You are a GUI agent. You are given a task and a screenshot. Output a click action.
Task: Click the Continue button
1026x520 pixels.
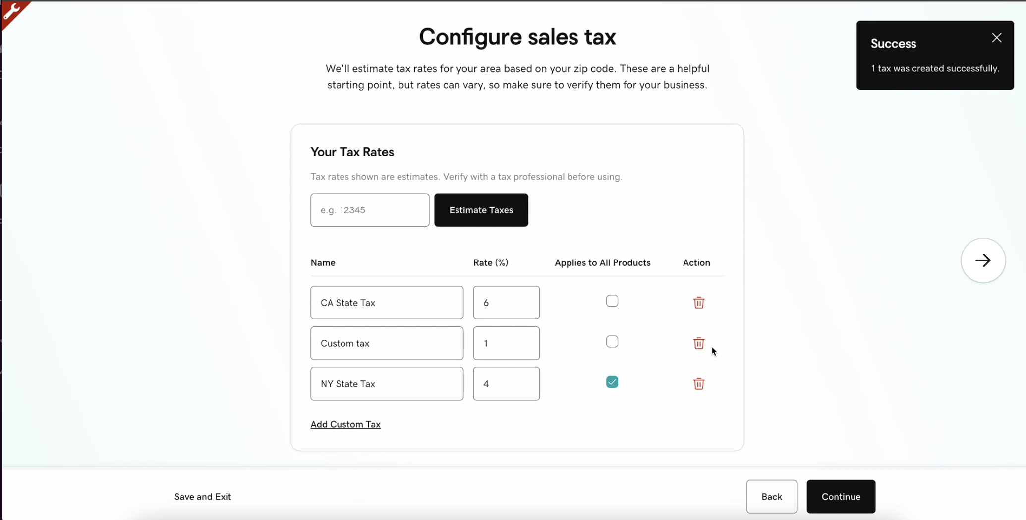[x=841, y=496]
